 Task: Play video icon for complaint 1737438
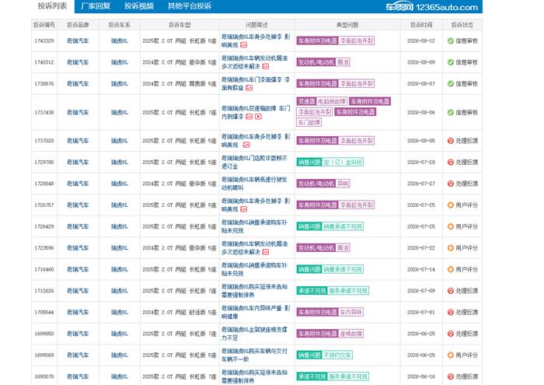[x=258, y=117]
